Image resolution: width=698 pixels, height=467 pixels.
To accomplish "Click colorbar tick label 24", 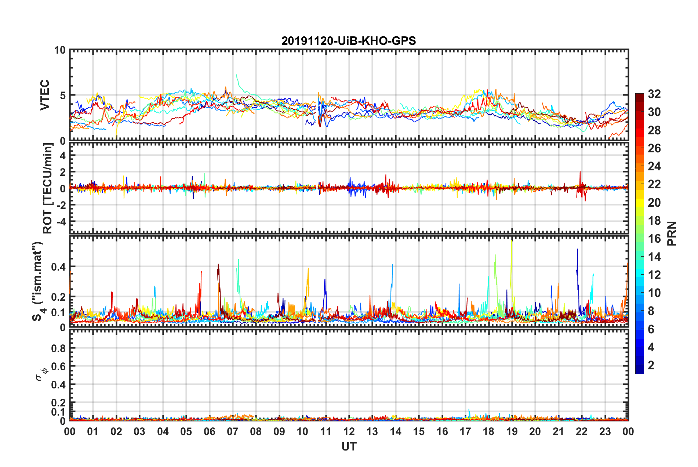I will coord(654,166).
